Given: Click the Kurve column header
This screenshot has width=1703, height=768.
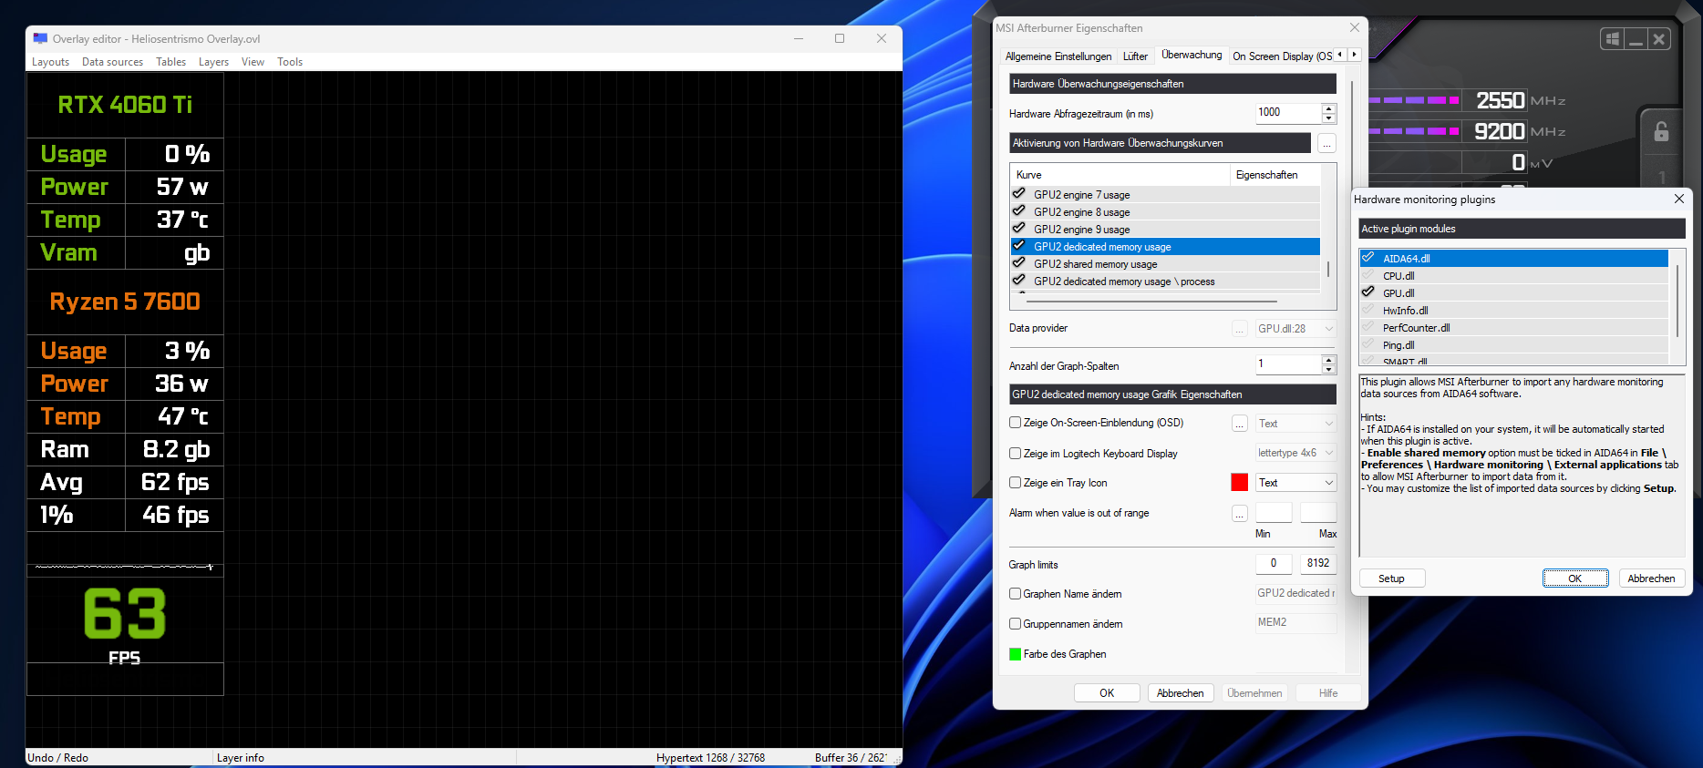Looking at the screenshot, I should tap(1120, 175).
